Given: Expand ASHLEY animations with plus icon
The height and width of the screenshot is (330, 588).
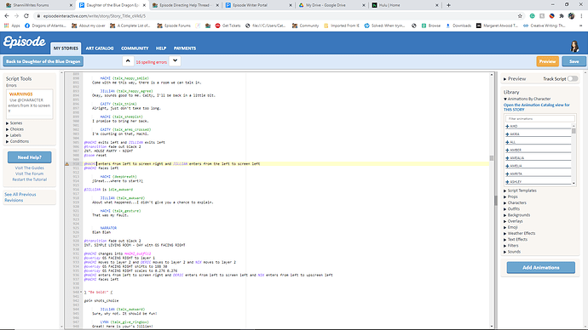Looking at the screenshot, I should coord(507,182).
